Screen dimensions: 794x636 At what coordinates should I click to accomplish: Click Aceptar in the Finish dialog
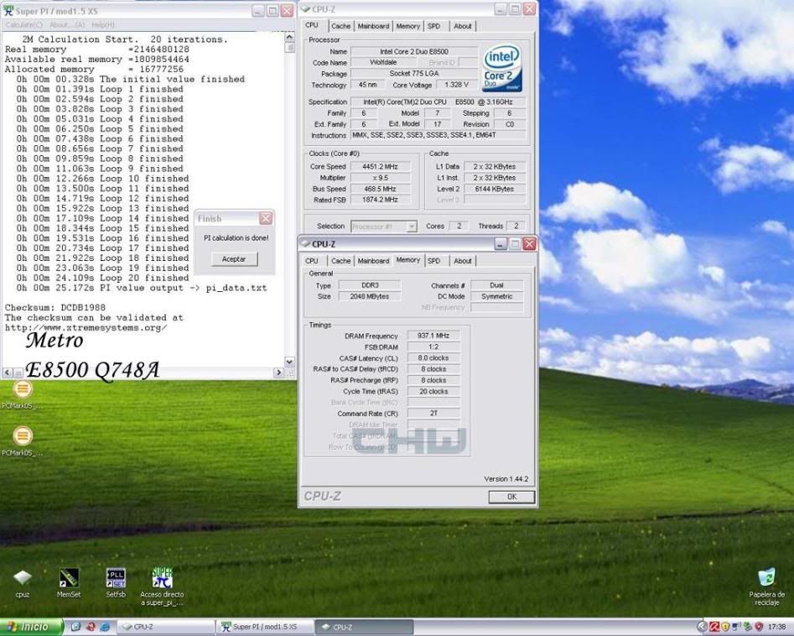tap(234, 259)
